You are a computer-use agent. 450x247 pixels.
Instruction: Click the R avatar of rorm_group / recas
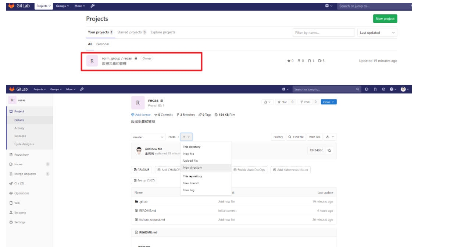tap(92, 61)
